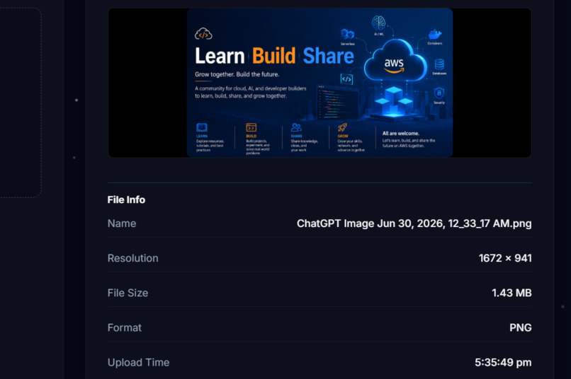Click the PNG format value
This screenshot has height=379, width=571.
pos(521,327)
